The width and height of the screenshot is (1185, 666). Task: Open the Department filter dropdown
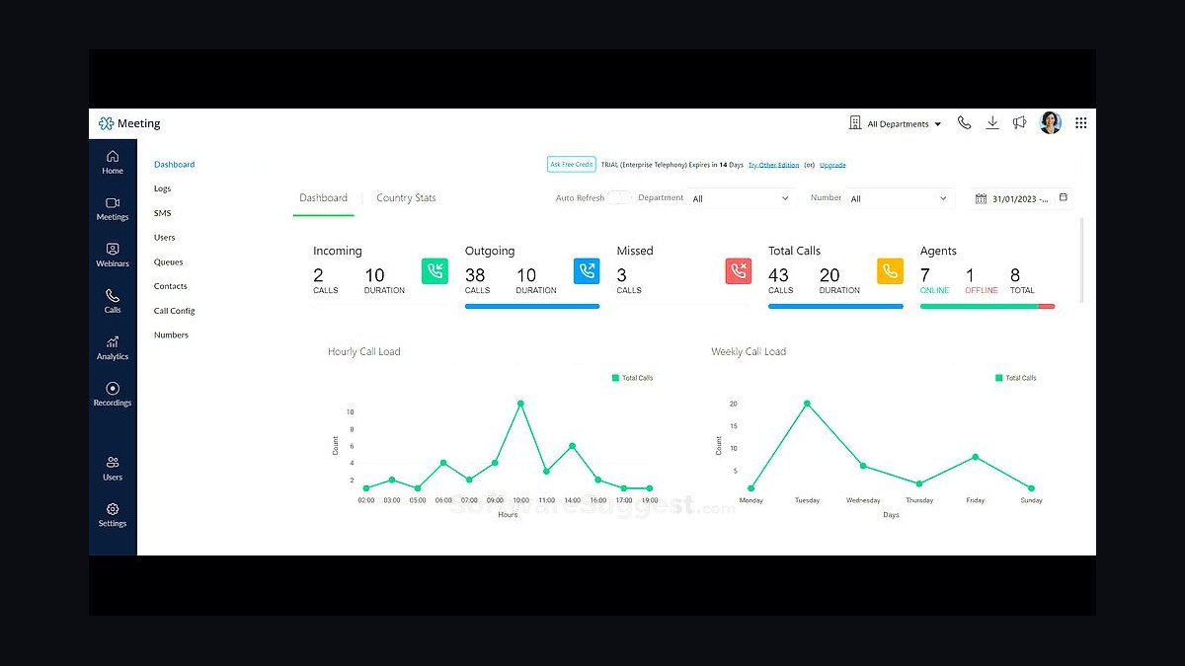click(x=742, y=198)
